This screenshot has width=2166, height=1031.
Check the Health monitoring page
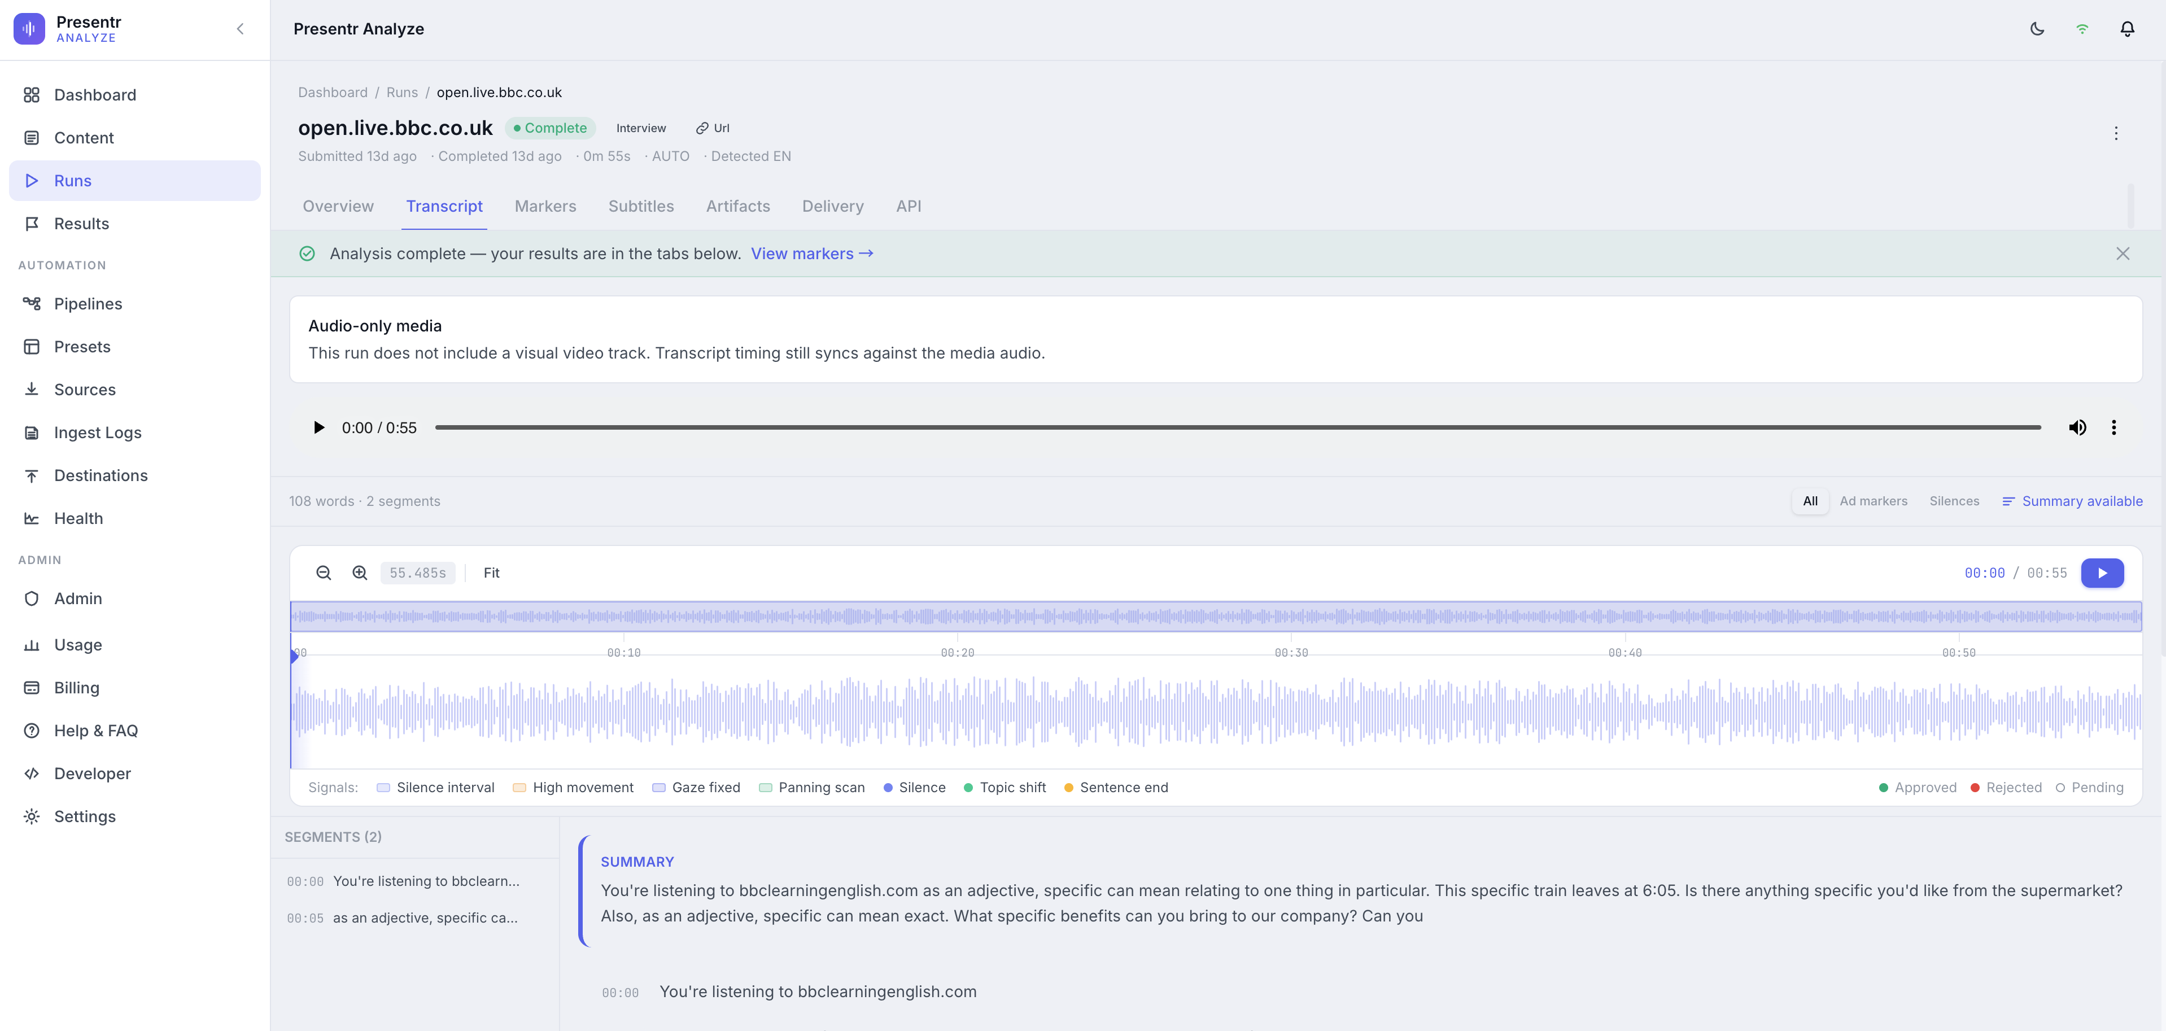pos(78,518)
